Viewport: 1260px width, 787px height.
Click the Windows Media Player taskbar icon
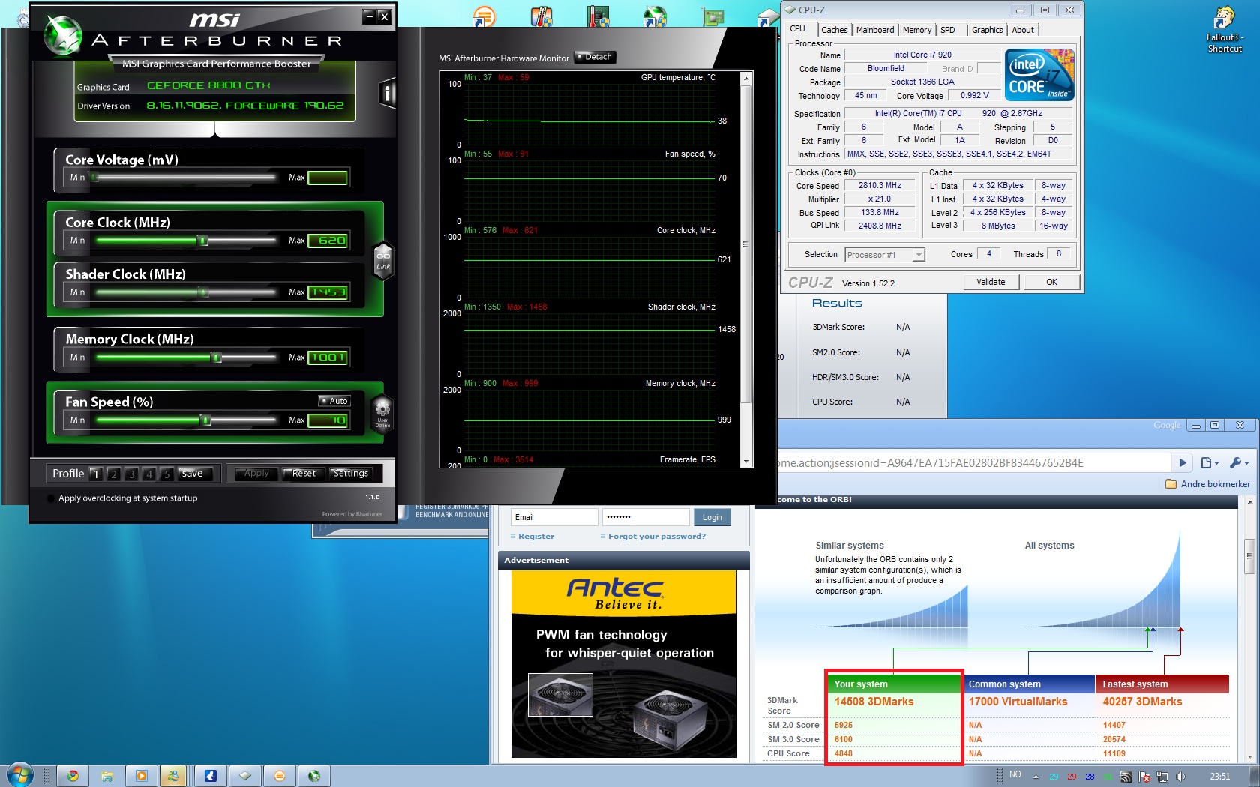(142, 776)
